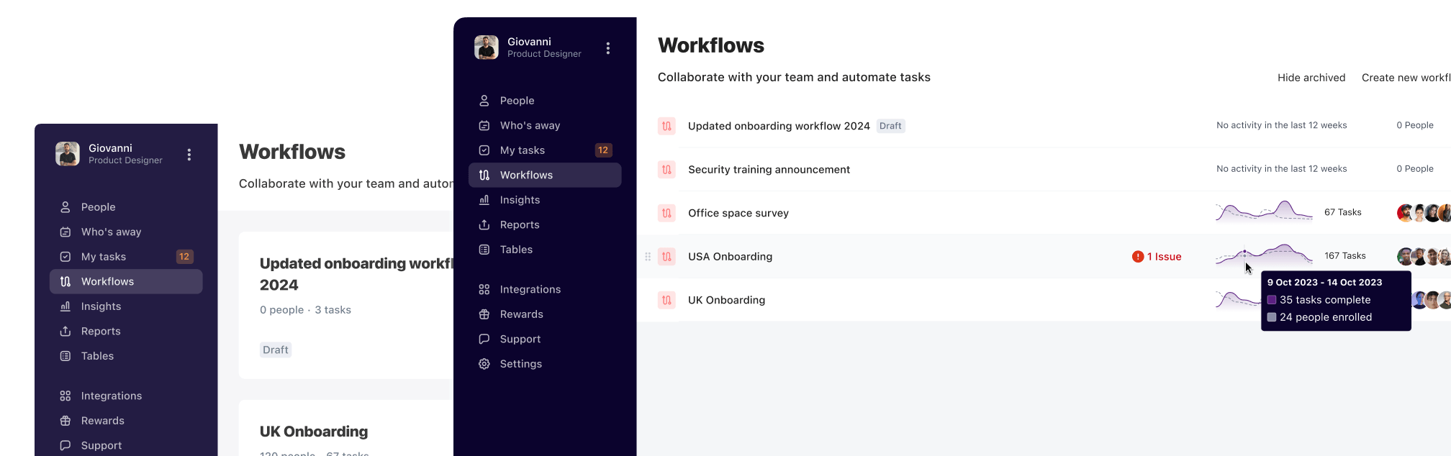Click the Draft tag in Updated onboarding row

pyautogui.click(x=890, y=126)
